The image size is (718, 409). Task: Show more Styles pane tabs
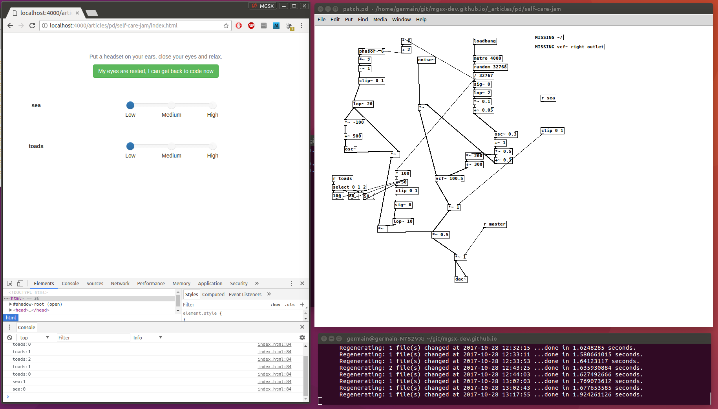pyautogui.click(x=269, y=294)
